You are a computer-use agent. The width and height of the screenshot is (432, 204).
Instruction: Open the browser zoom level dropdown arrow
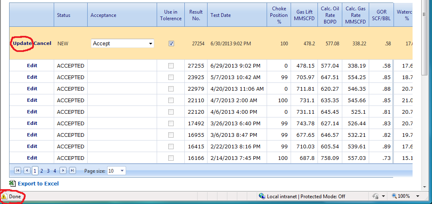pyautogui.click(x=418, y=196)
